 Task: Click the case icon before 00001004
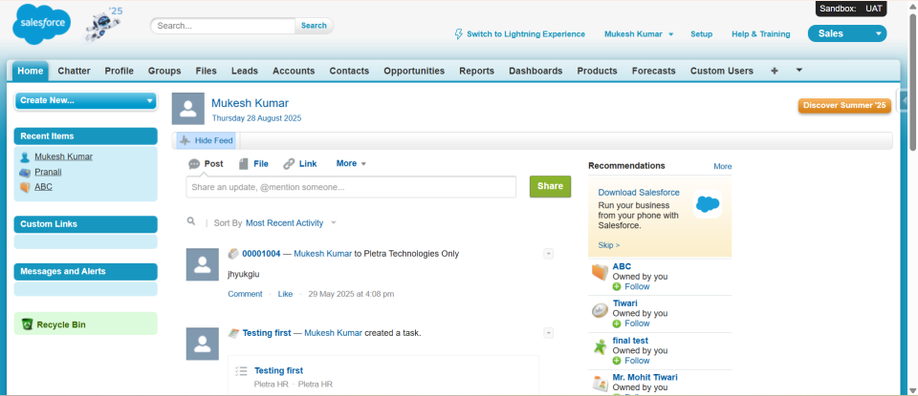[x=233, y=254]
